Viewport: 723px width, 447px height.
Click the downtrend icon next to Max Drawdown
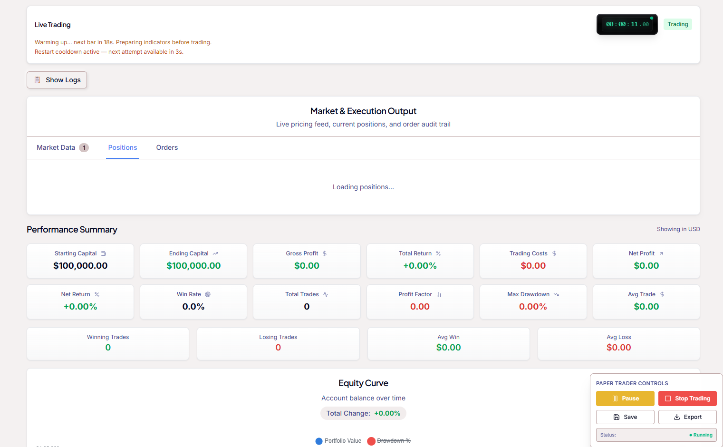556,294
